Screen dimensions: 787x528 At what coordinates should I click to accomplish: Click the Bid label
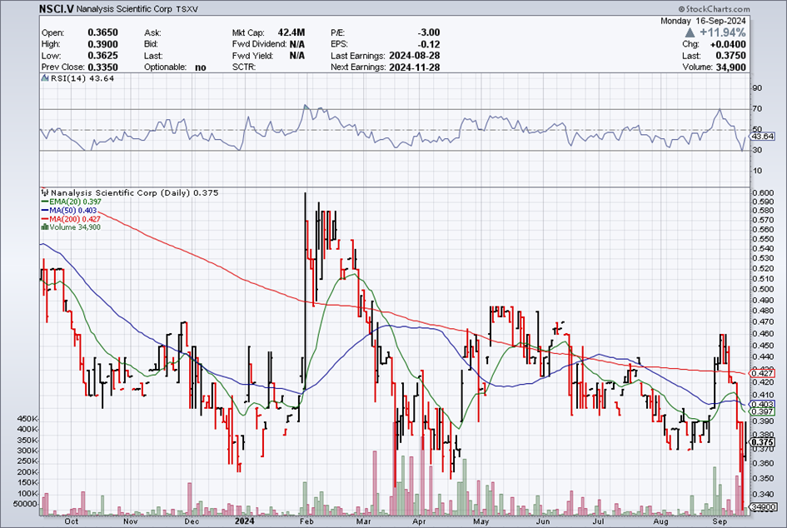[x=152, y=44]
